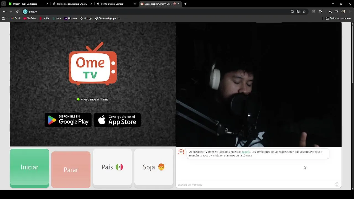354x199 pixels.
Task: Open the App Store download badge
Action: (117, 120)
